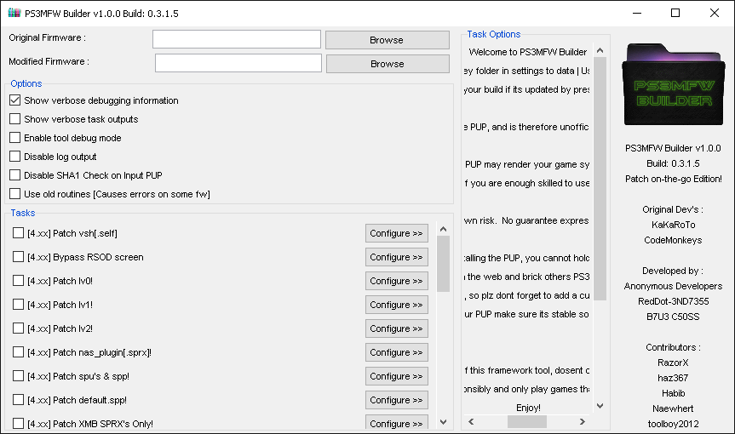Click the Build: 0.3.1.5 label
The image size is (735, 434).
(673, 163)
